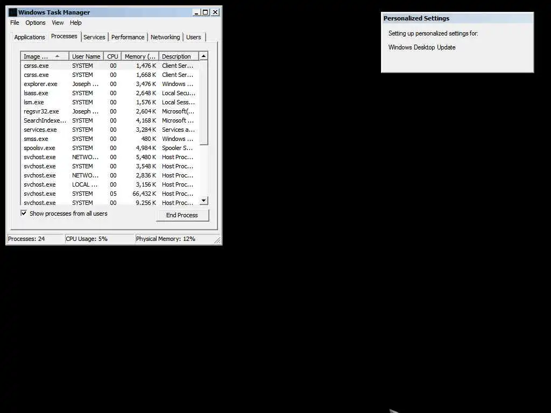551x413 pixels.
Task: Open the Performance tab
Action: (x=128, y=37)
